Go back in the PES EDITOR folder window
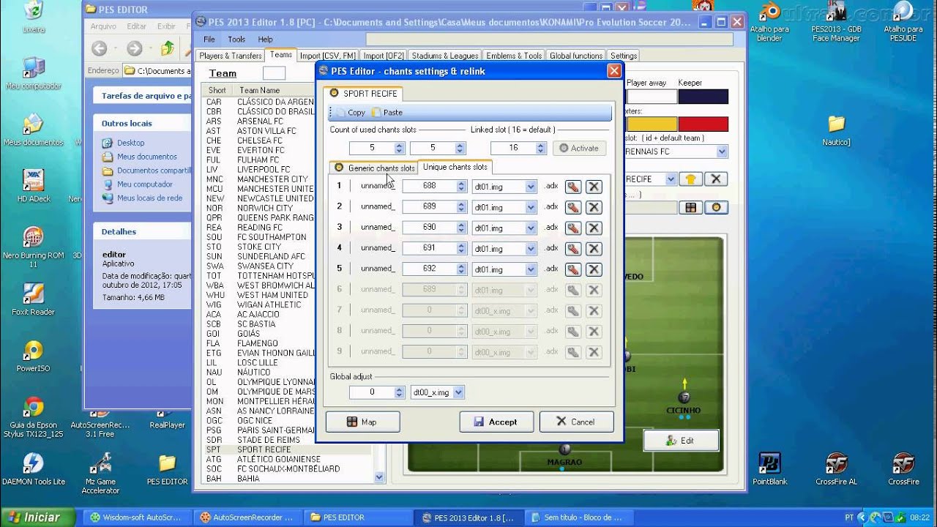937x527 pixels. click(100, 49)
